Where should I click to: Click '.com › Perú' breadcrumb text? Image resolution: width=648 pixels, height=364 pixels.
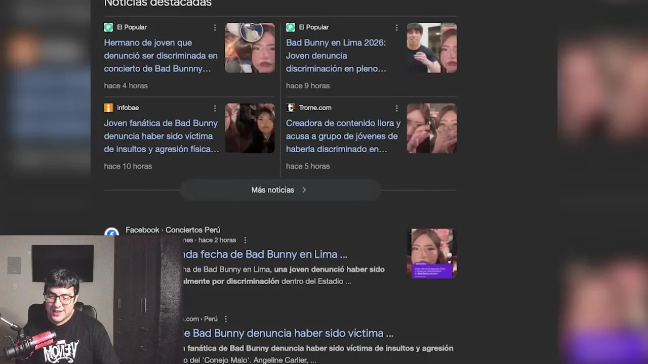(200, 319)
